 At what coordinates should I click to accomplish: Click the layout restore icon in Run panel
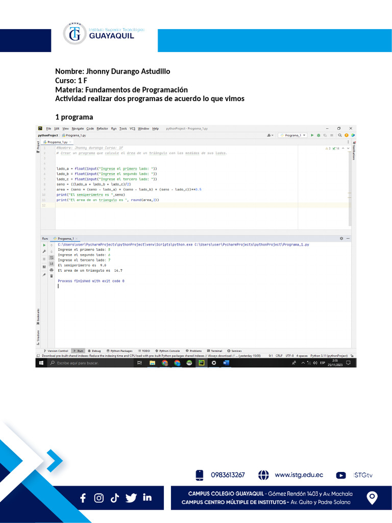click(x=44, y=267)
